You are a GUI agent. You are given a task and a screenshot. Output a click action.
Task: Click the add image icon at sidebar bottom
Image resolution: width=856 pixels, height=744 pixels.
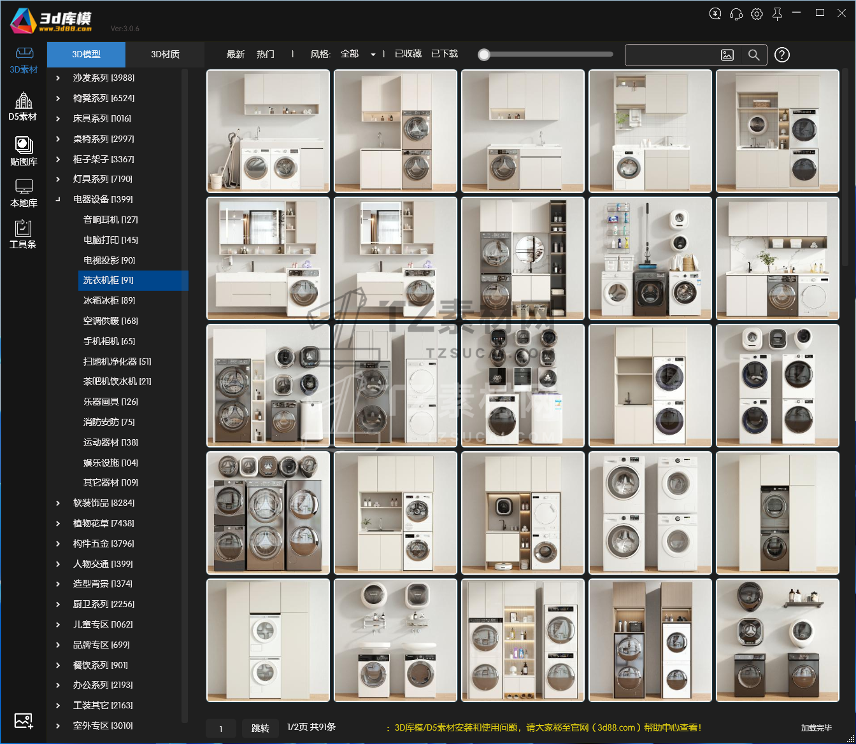click(24, 721)
